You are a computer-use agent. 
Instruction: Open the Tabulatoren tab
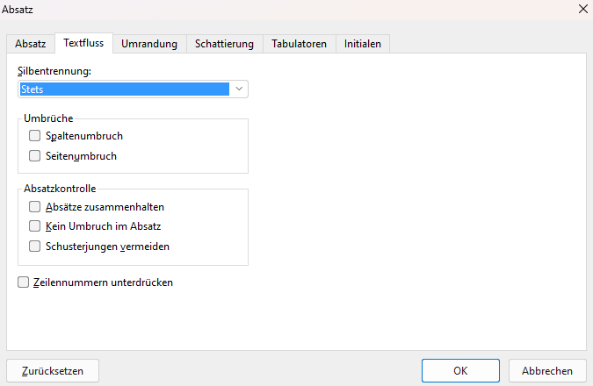coord(300,44)
